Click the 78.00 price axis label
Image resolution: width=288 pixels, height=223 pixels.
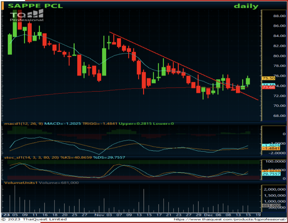279,66
